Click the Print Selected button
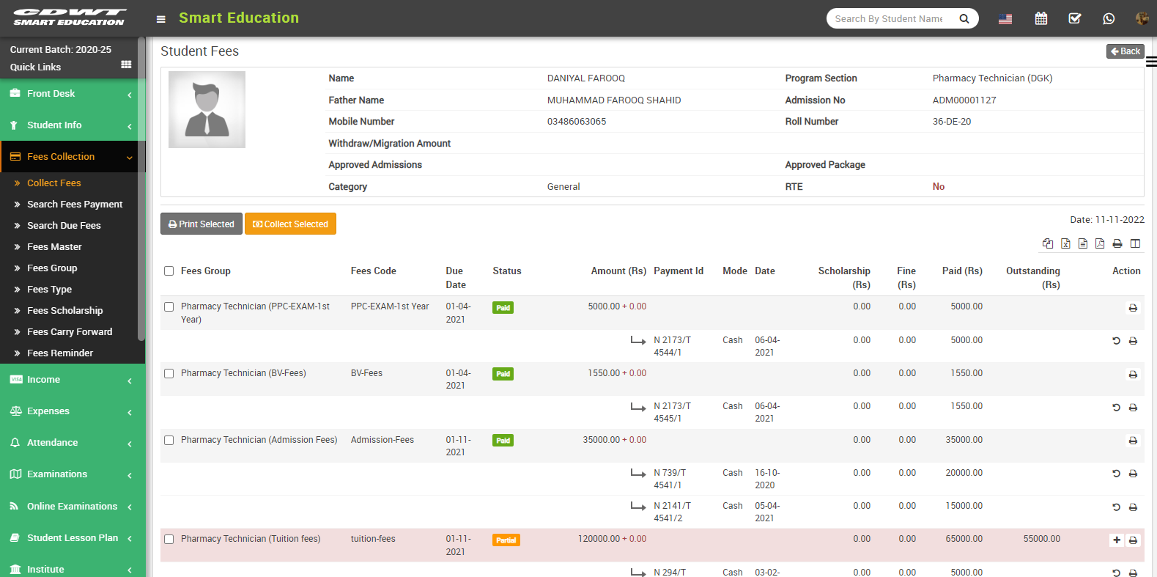 (202, 224)
